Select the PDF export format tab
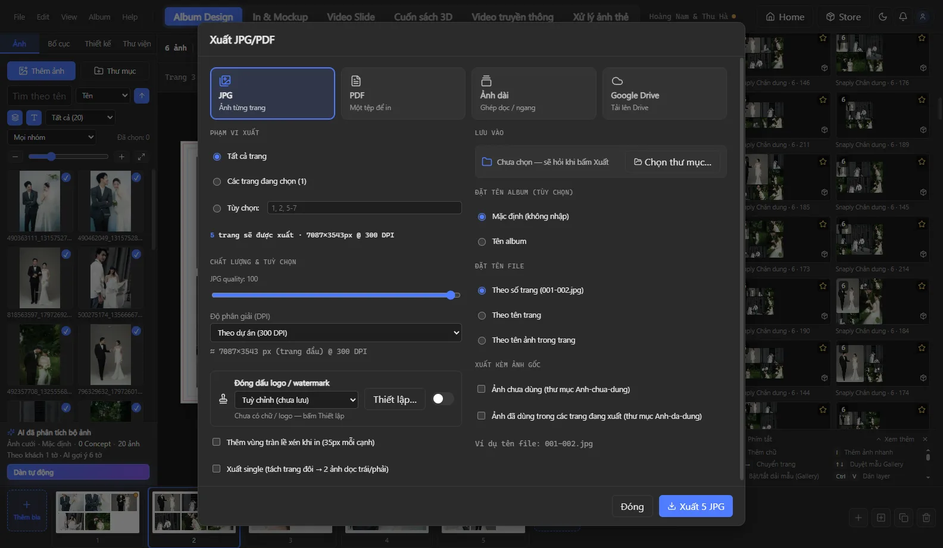 coord(403,93)
